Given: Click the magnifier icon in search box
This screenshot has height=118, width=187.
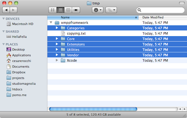Looking at the screenshot, I should click(139, 10).
